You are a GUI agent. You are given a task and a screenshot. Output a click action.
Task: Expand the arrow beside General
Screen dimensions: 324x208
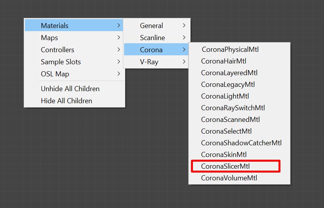184,25
